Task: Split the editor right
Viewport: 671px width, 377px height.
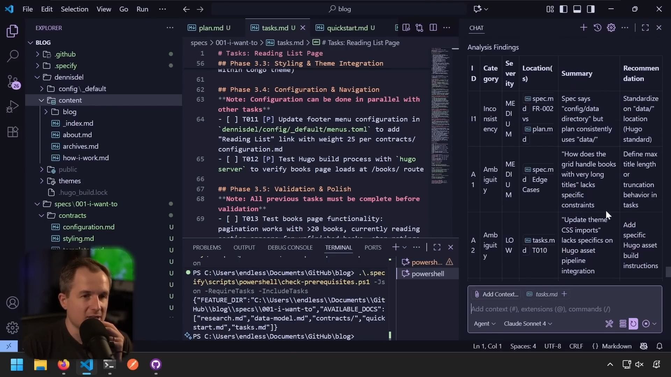Action: (433, 28)
